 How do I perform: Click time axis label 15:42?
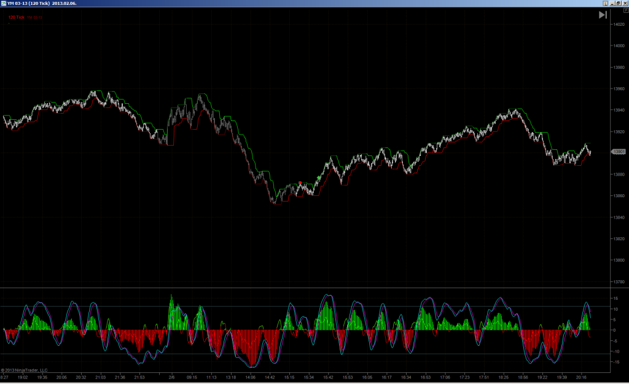(328, 377)
